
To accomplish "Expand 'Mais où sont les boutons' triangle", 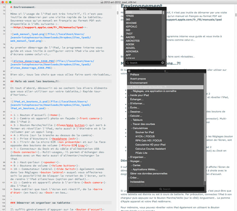I will (x=131, y=87).
